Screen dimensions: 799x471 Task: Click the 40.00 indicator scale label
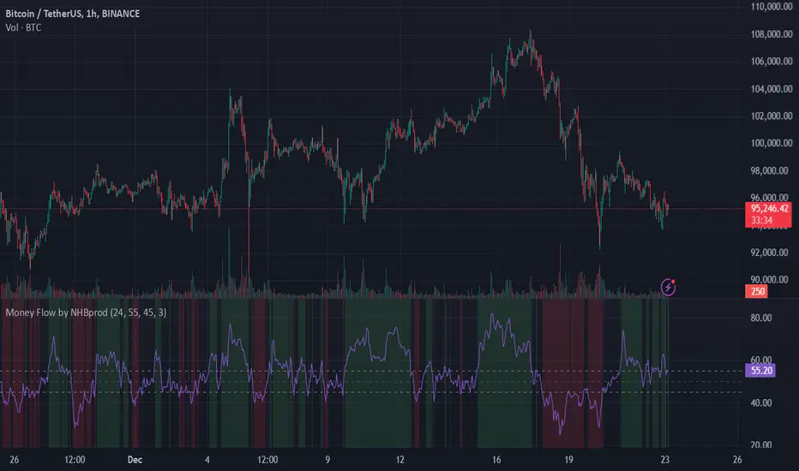tap(761, 402)
